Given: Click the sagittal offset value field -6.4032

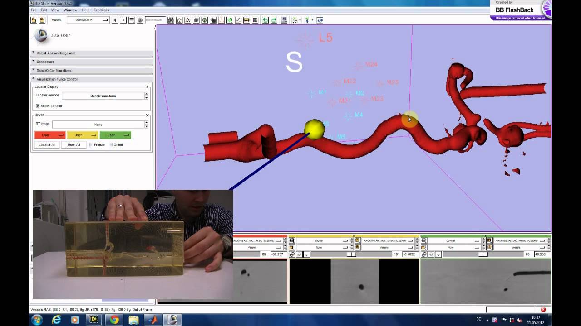Looking at the screenshot, I should point(409,254).
